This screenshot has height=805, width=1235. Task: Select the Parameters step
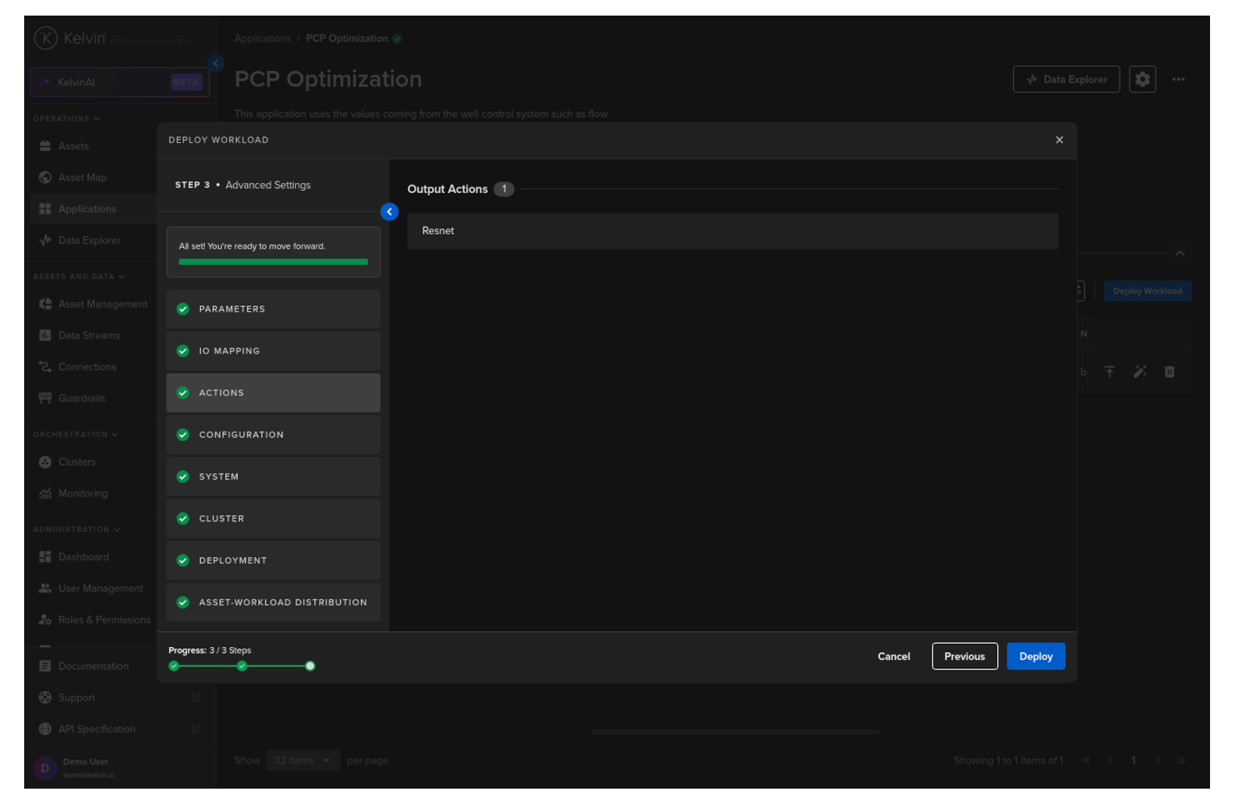[x=273, y=309]
